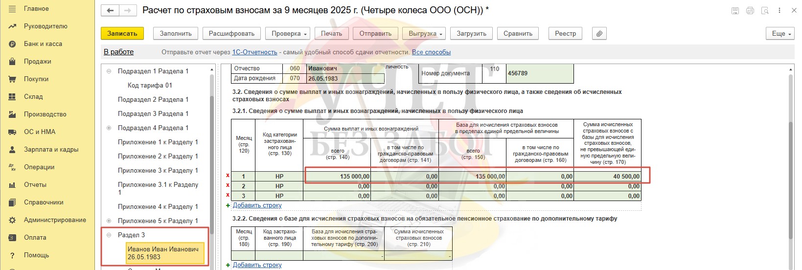
Task: Open the Зарплата и кадры section
Action: [51, 150]
